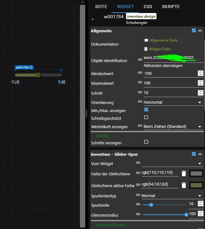The image size is (205, 229).
Task: Click the link icon beside Farbe der Gleitschiene
Action: 138,173
